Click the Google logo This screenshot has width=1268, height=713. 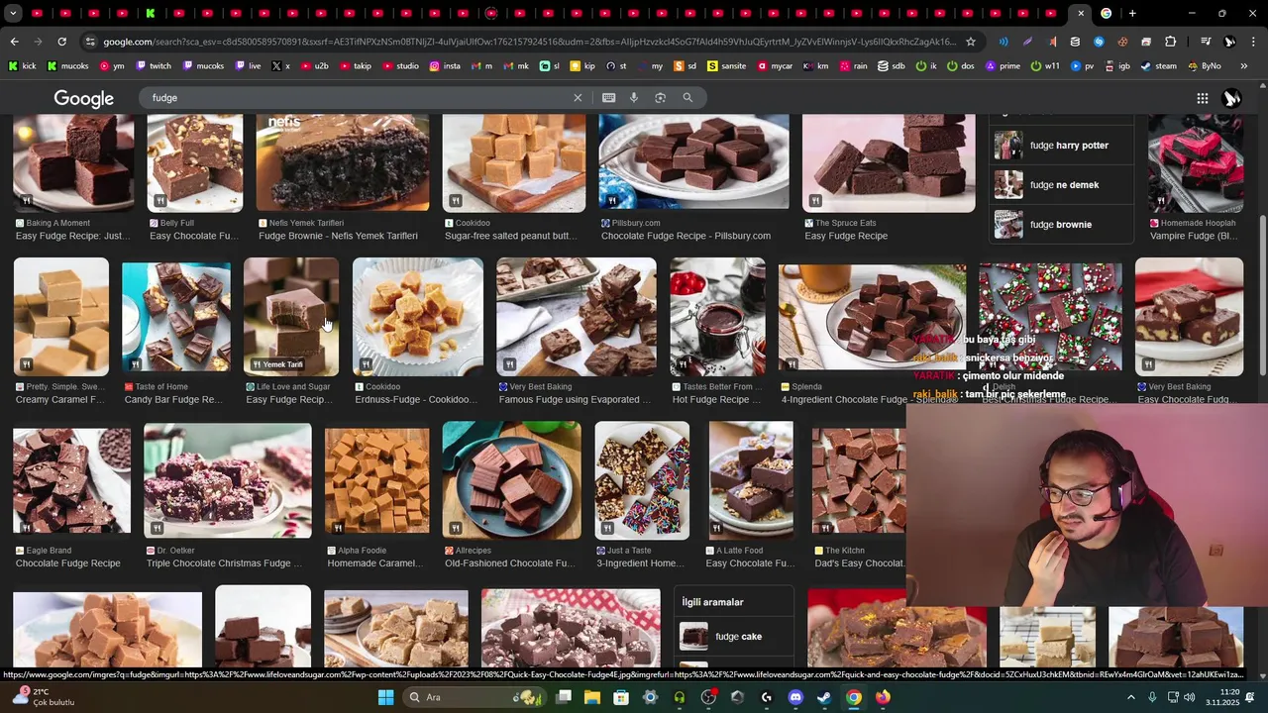(x=84, y=99)
